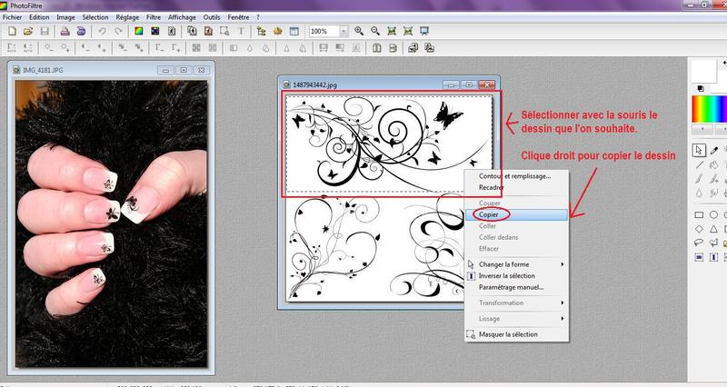The height and width of the screenshot is (387, 727).
Task: Choose the rectangle selection shape
Action: point(698,214)
